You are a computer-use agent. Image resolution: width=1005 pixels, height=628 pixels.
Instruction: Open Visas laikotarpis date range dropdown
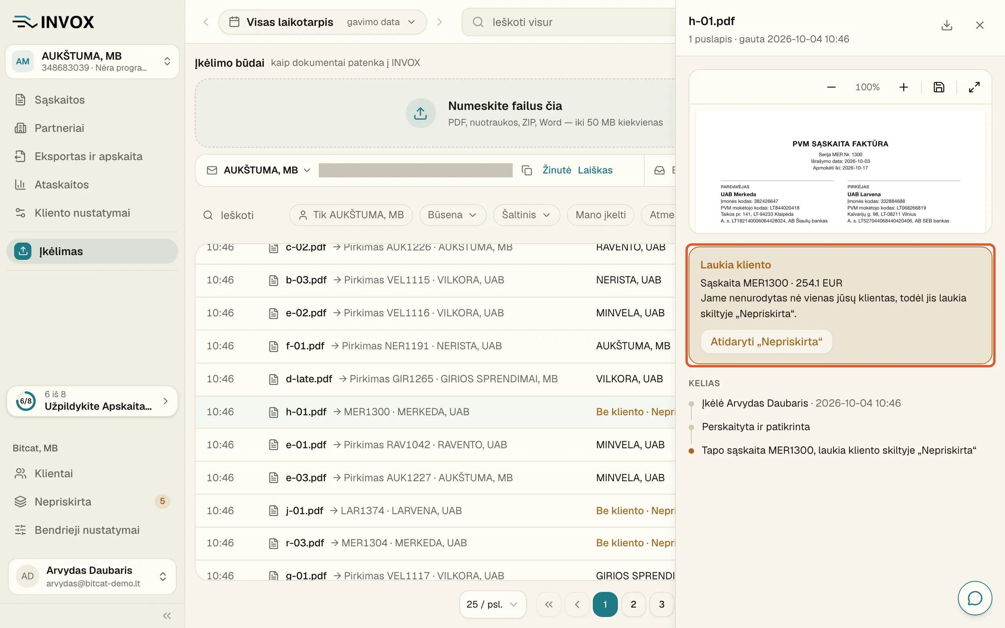pos(323,22)
